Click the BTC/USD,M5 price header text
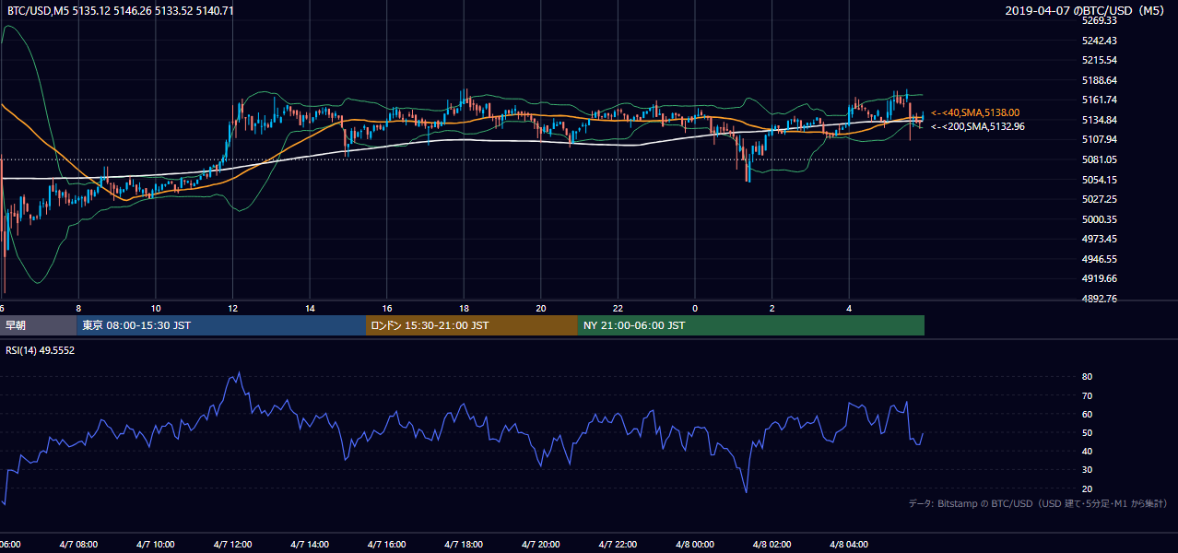Screen dimensions: 1178x553 click(x=120, y=10)
